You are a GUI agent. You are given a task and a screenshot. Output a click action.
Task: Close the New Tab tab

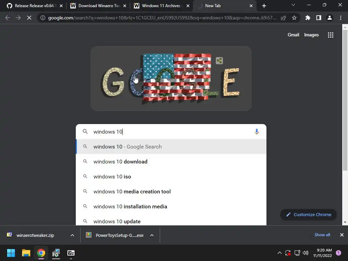coord(251,6)
